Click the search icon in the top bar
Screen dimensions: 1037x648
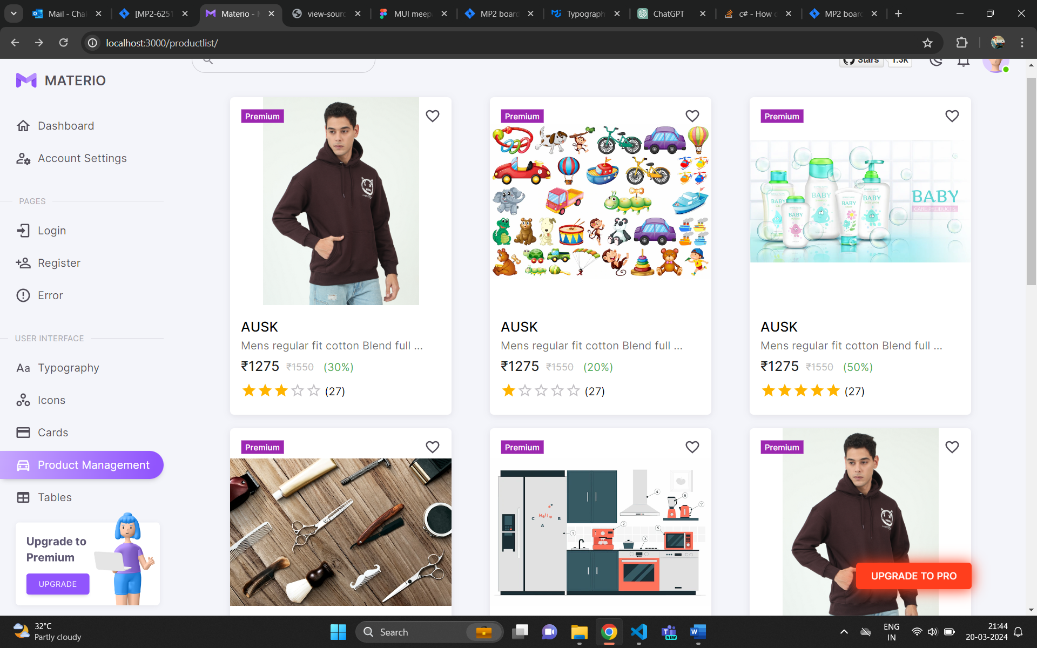208,60
